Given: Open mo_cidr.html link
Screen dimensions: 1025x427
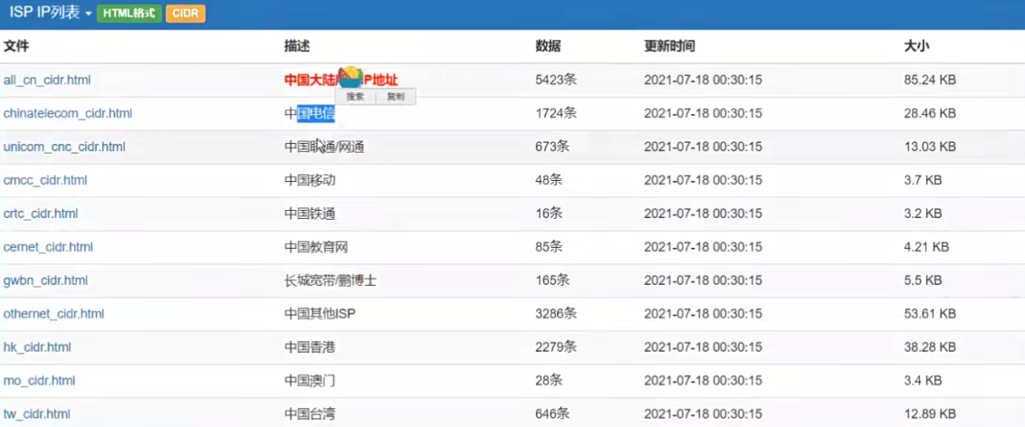Looking at the screenshot, I should pos(39,381).
